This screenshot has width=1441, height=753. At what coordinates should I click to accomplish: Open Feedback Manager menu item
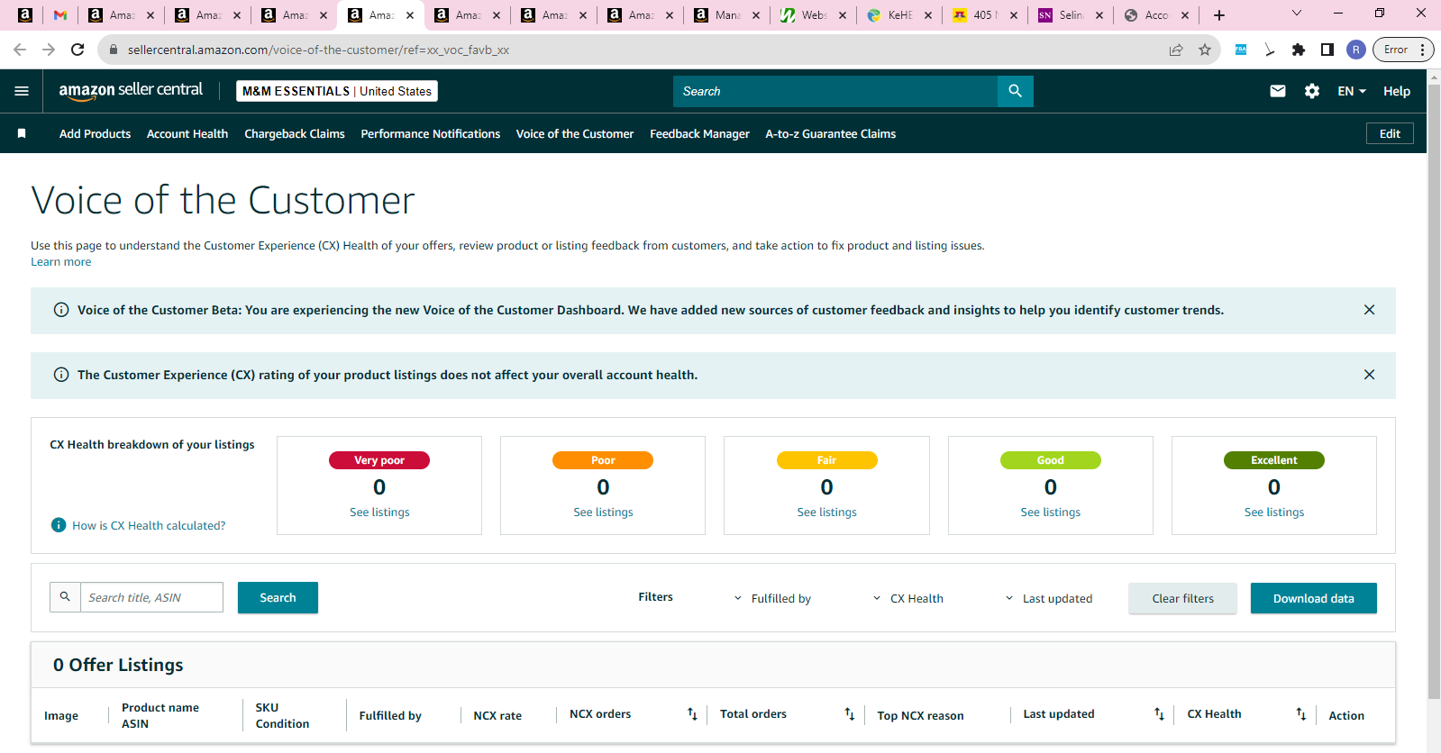click(699, 133)
